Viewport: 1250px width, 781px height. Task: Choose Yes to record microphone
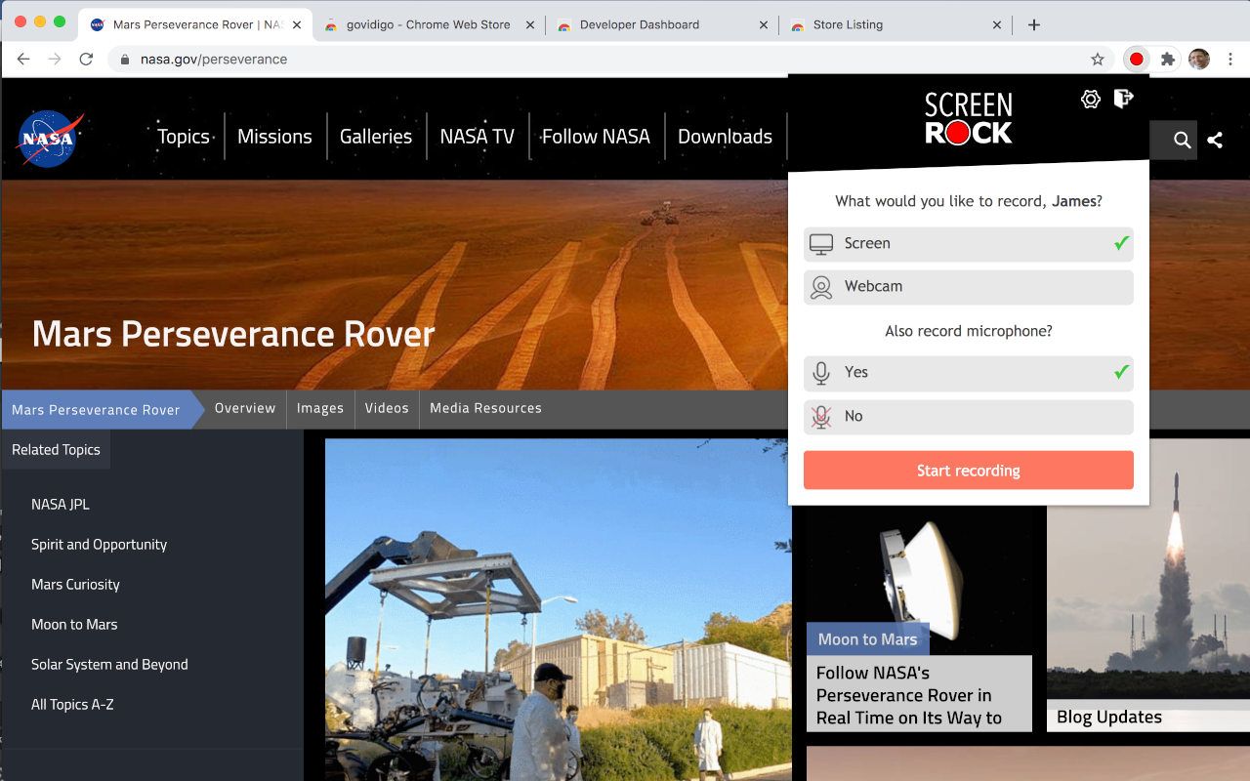(969, 373)
